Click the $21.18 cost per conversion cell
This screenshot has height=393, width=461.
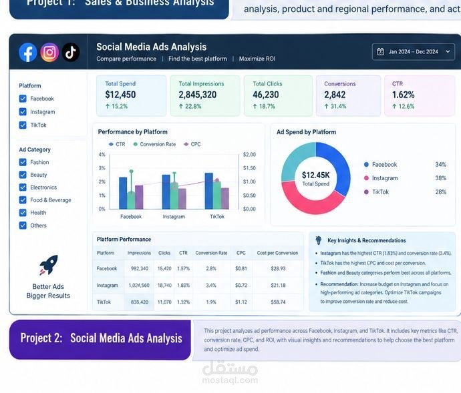(x=278, y=285)
